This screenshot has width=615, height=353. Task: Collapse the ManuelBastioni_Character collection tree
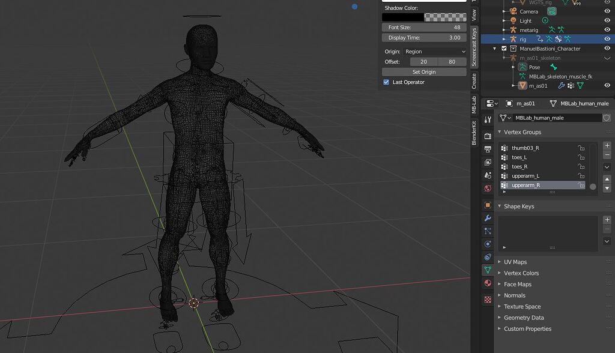coord(495,49)
